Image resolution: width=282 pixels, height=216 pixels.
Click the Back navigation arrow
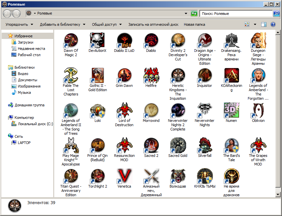[7, 14]
